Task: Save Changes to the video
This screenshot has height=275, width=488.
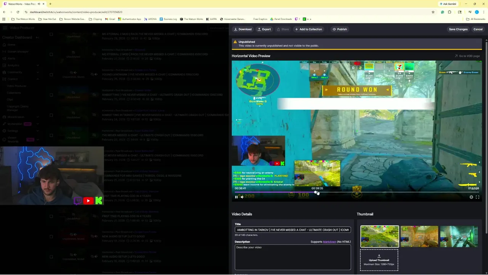Action: point(458,29)
